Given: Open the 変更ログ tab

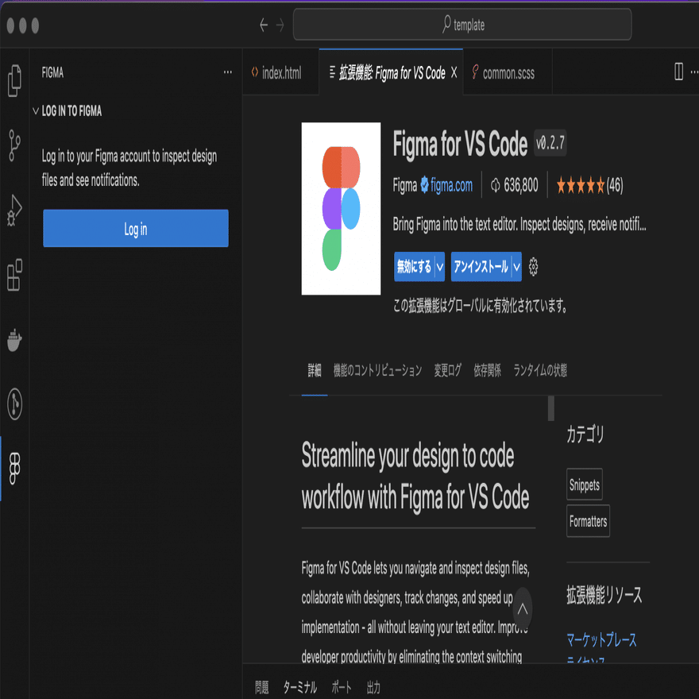Looking at the screenshot, I should click(447, 370).
